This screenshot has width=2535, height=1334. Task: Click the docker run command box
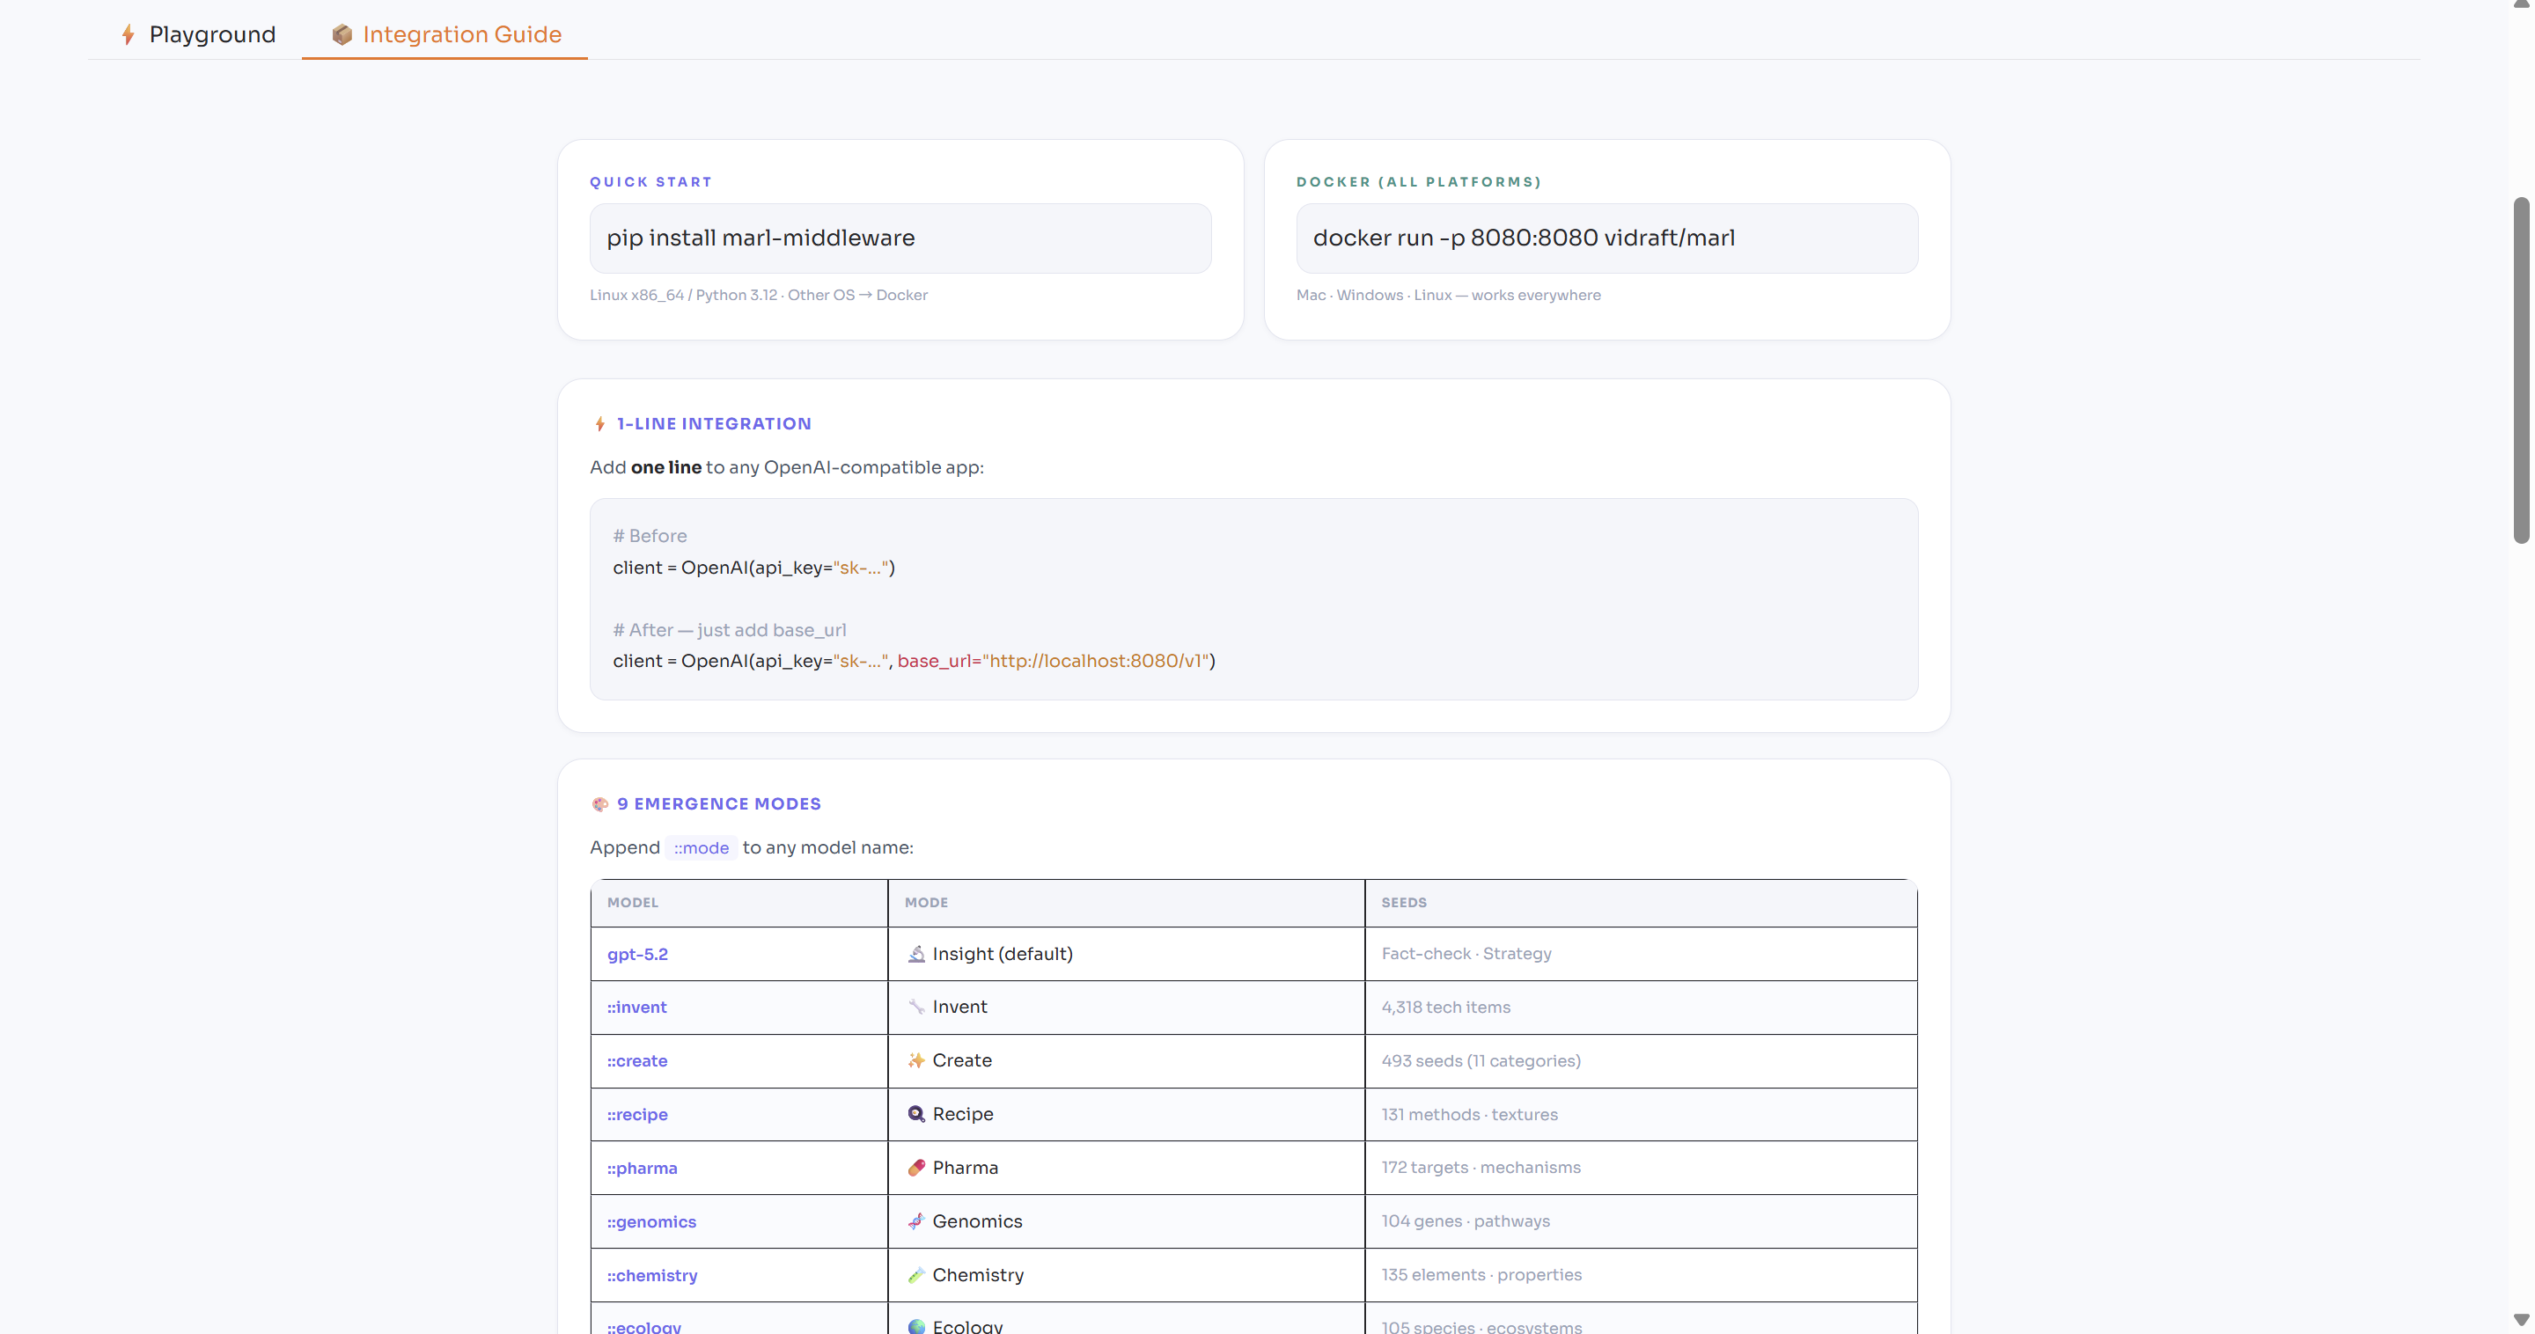click(1606, 238)
